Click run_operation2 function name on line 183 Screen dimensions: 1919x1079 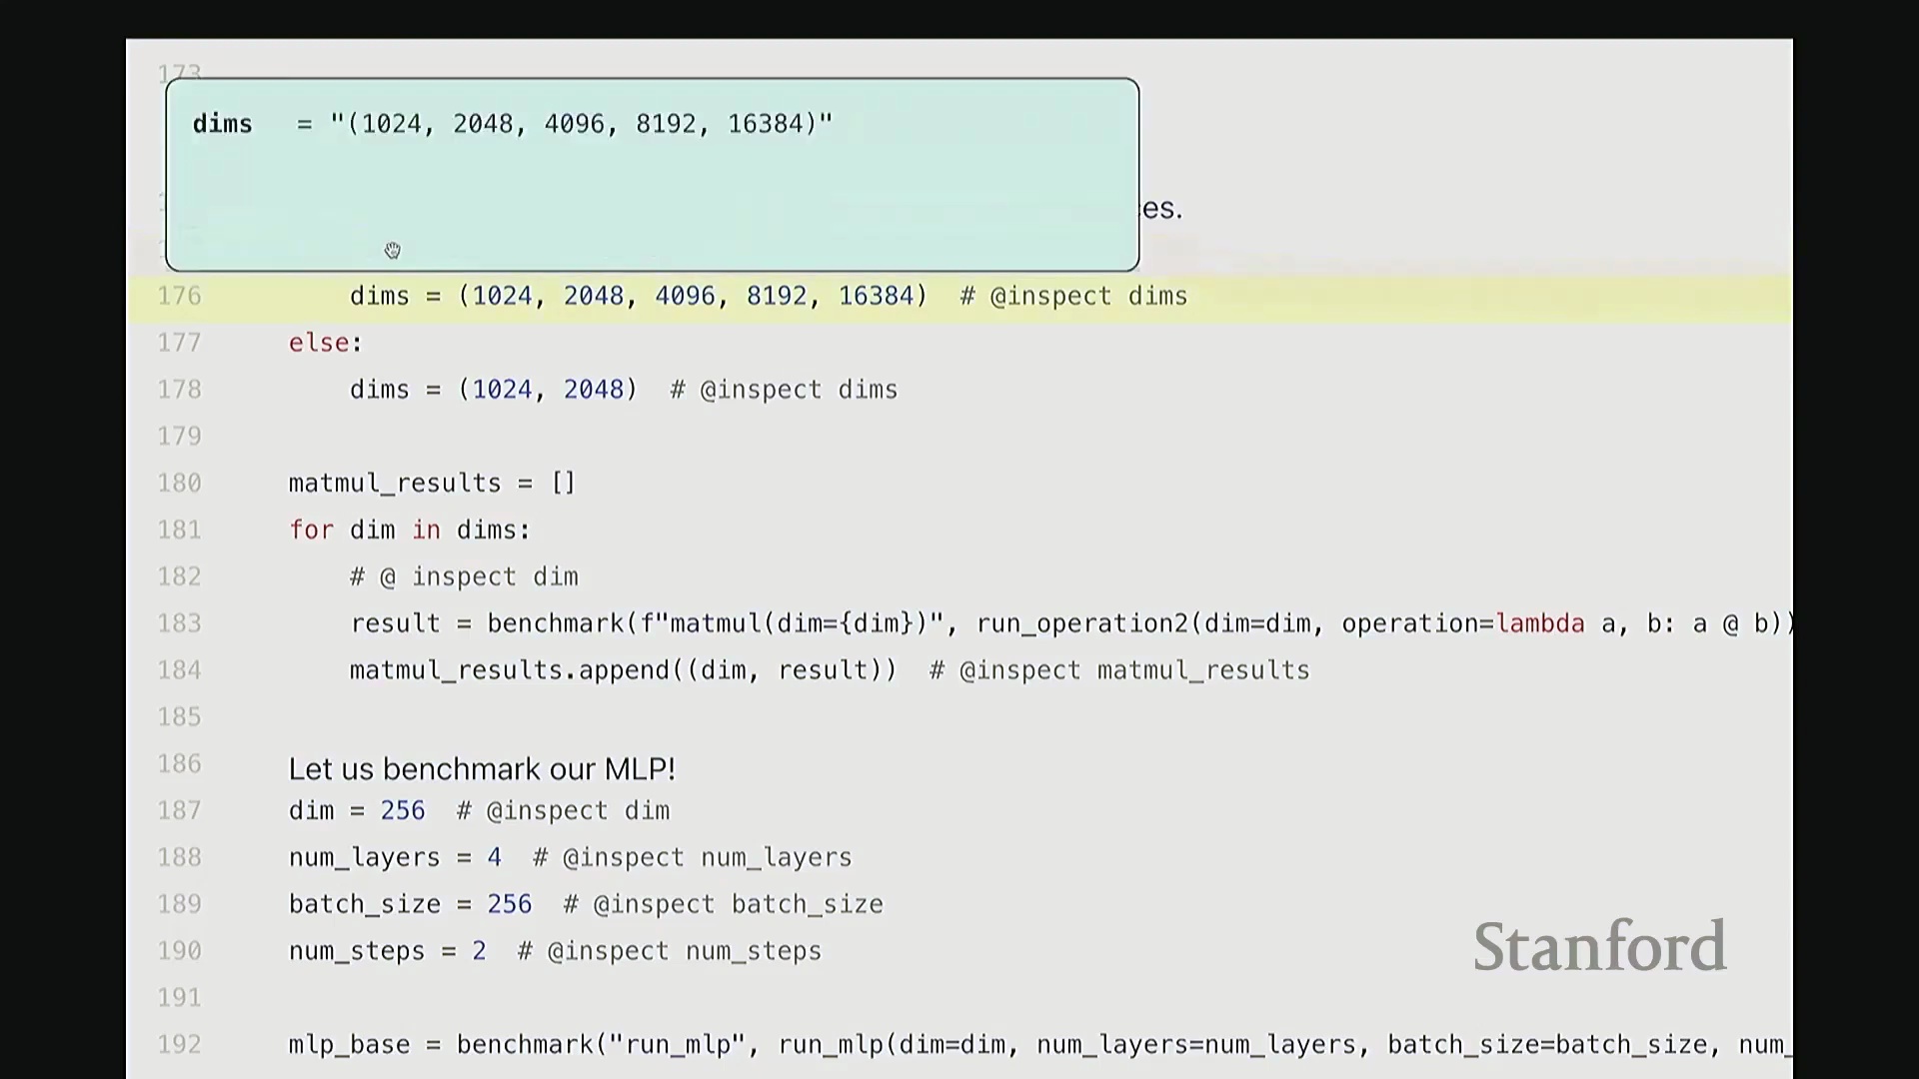pos(1081,623)
